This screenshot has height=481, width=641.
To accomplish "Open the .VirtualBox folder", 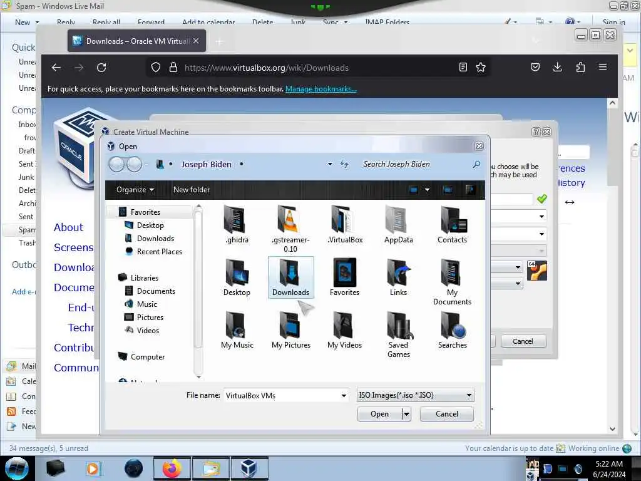I will (x=345, y=225).
